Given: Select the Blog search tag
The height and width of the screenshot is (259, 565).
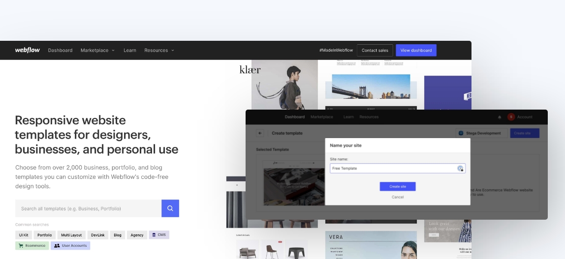Looking at the screenshot, I should (x=118, y=235).
